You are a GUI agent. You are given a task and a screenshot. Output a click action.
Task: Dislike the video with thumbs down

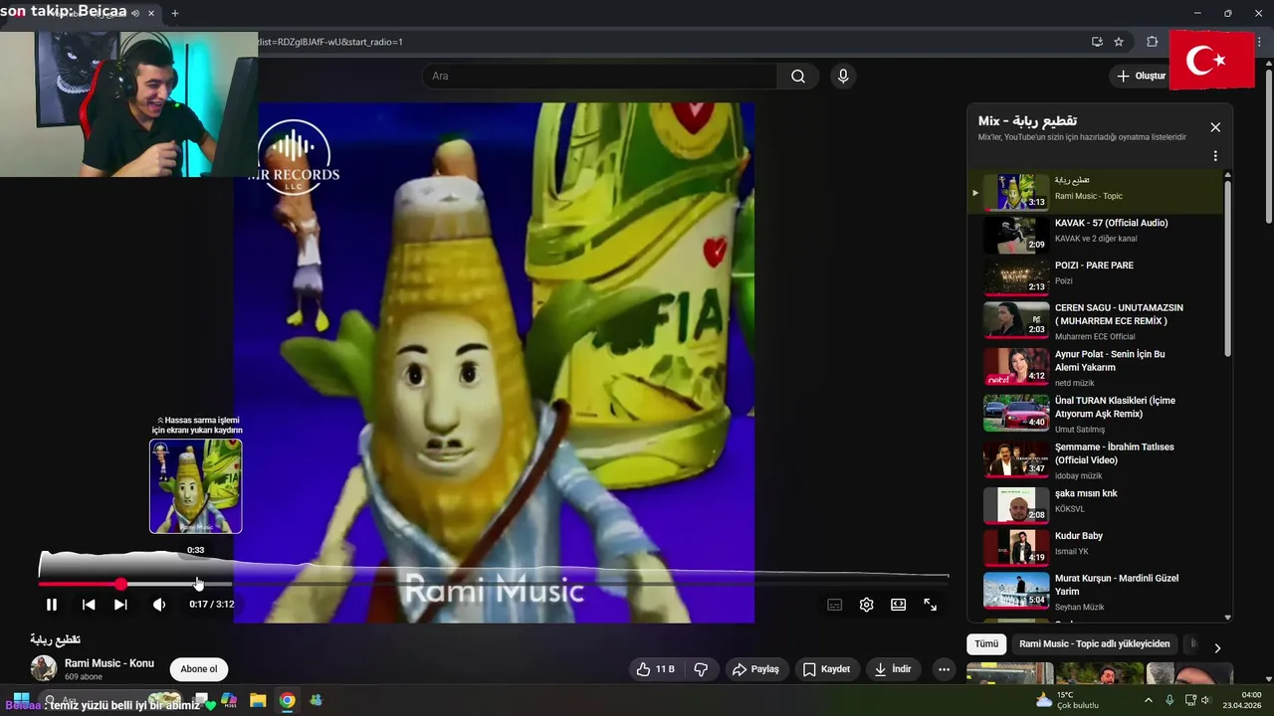701,669
